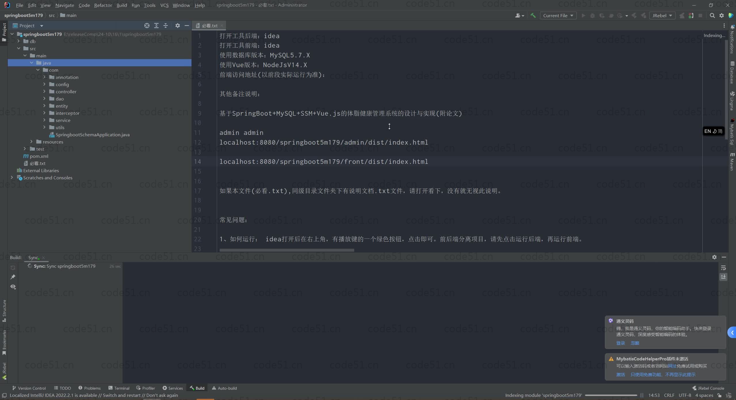Expand the controller folder
Screen dimensions: 736x400
(44, 92)
